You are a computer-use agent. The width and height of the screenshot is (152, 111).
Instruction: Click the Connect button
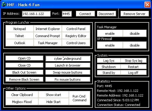[85, 14]
